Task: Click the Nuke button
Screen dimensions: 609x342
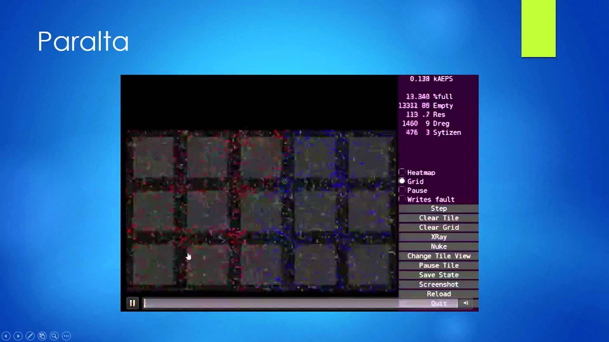Action: tap(439, 247)
